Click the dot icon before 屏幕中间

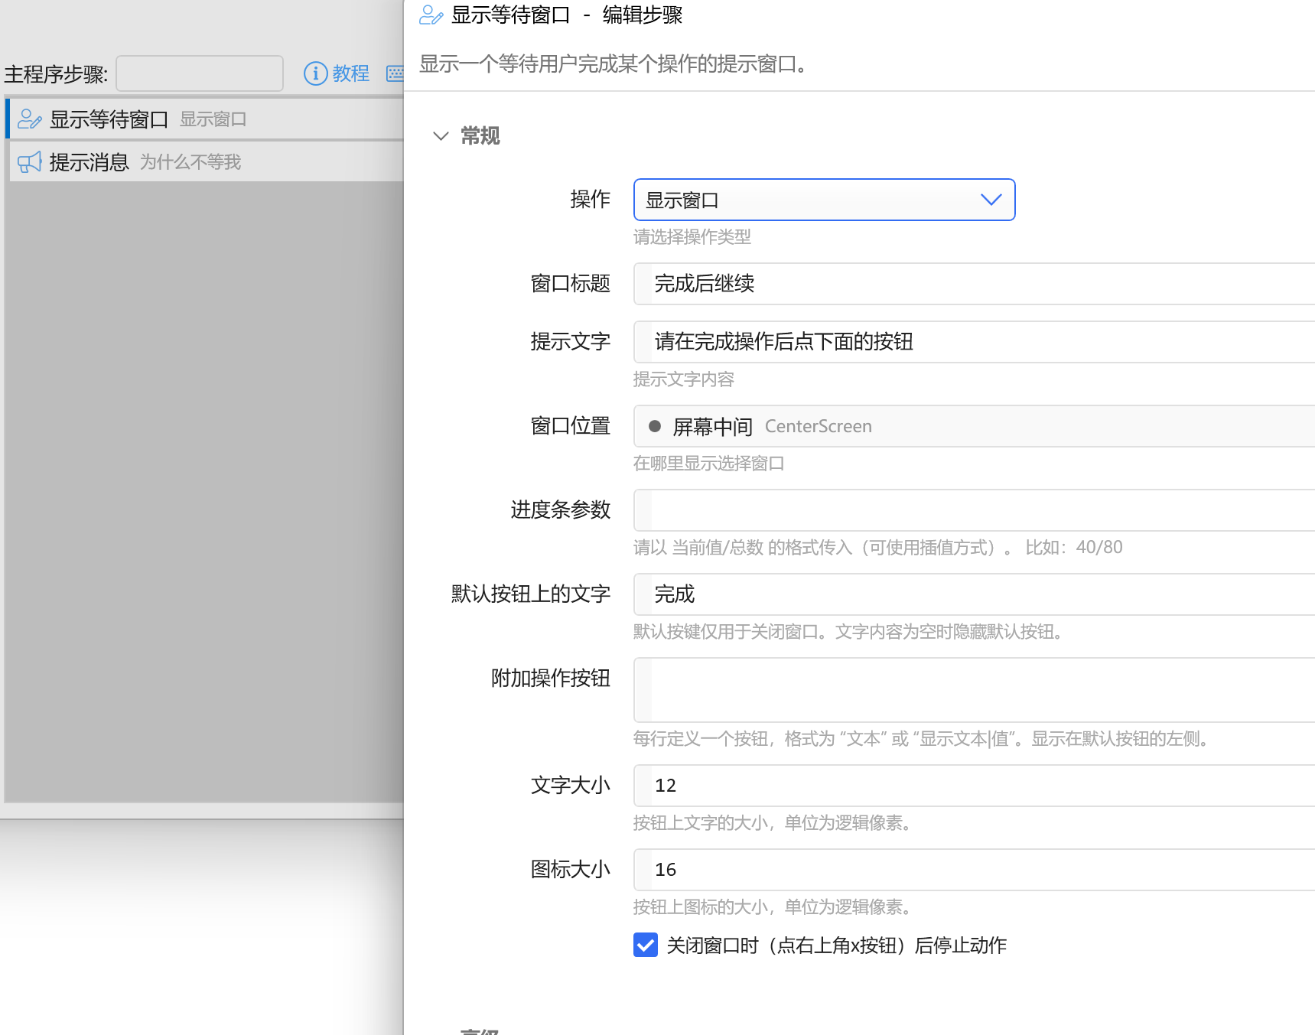point(655,426)
